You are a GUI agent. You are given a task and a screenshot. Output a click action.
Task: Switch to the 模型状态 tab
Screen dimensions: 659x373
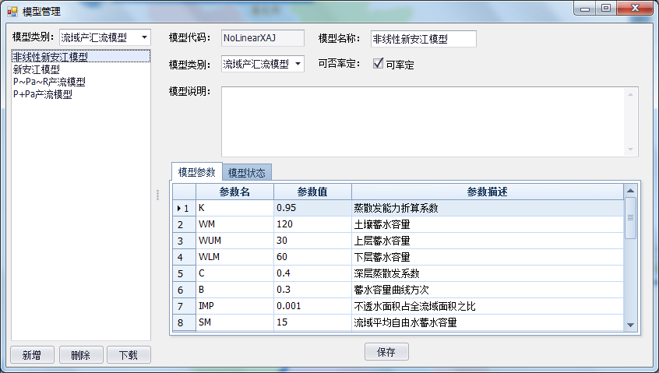(x=246, y=173)
